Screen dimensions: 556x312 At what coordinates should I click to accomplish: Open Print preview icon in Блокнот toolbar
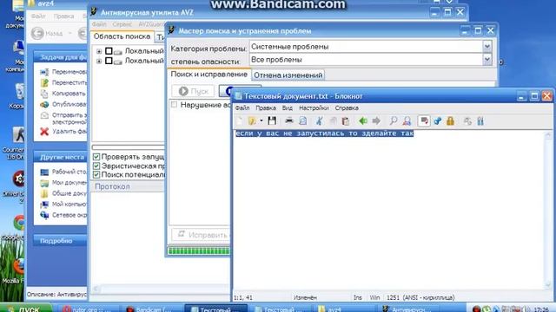pyautogui.click(x=302, y=121)
